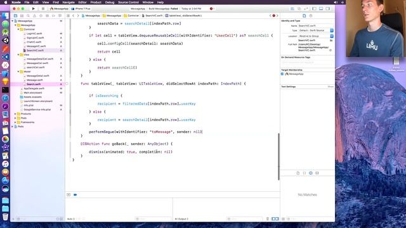Viewport: 406px width, 228px height.
Task: Open the Report navigator speech-bubble icon
Action: point(60,16)
